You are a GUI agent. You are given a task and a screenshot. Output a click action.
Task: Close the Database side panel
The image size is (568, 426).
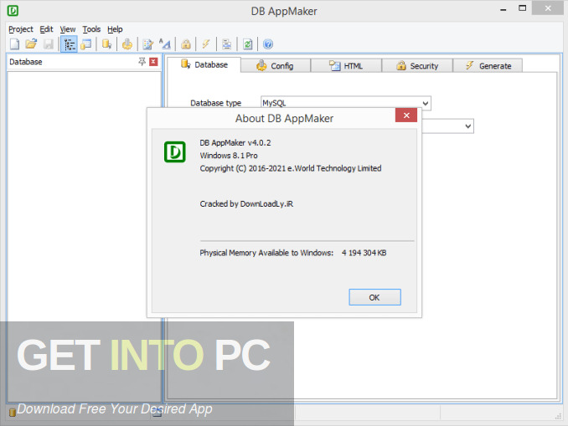pos(153,62)
